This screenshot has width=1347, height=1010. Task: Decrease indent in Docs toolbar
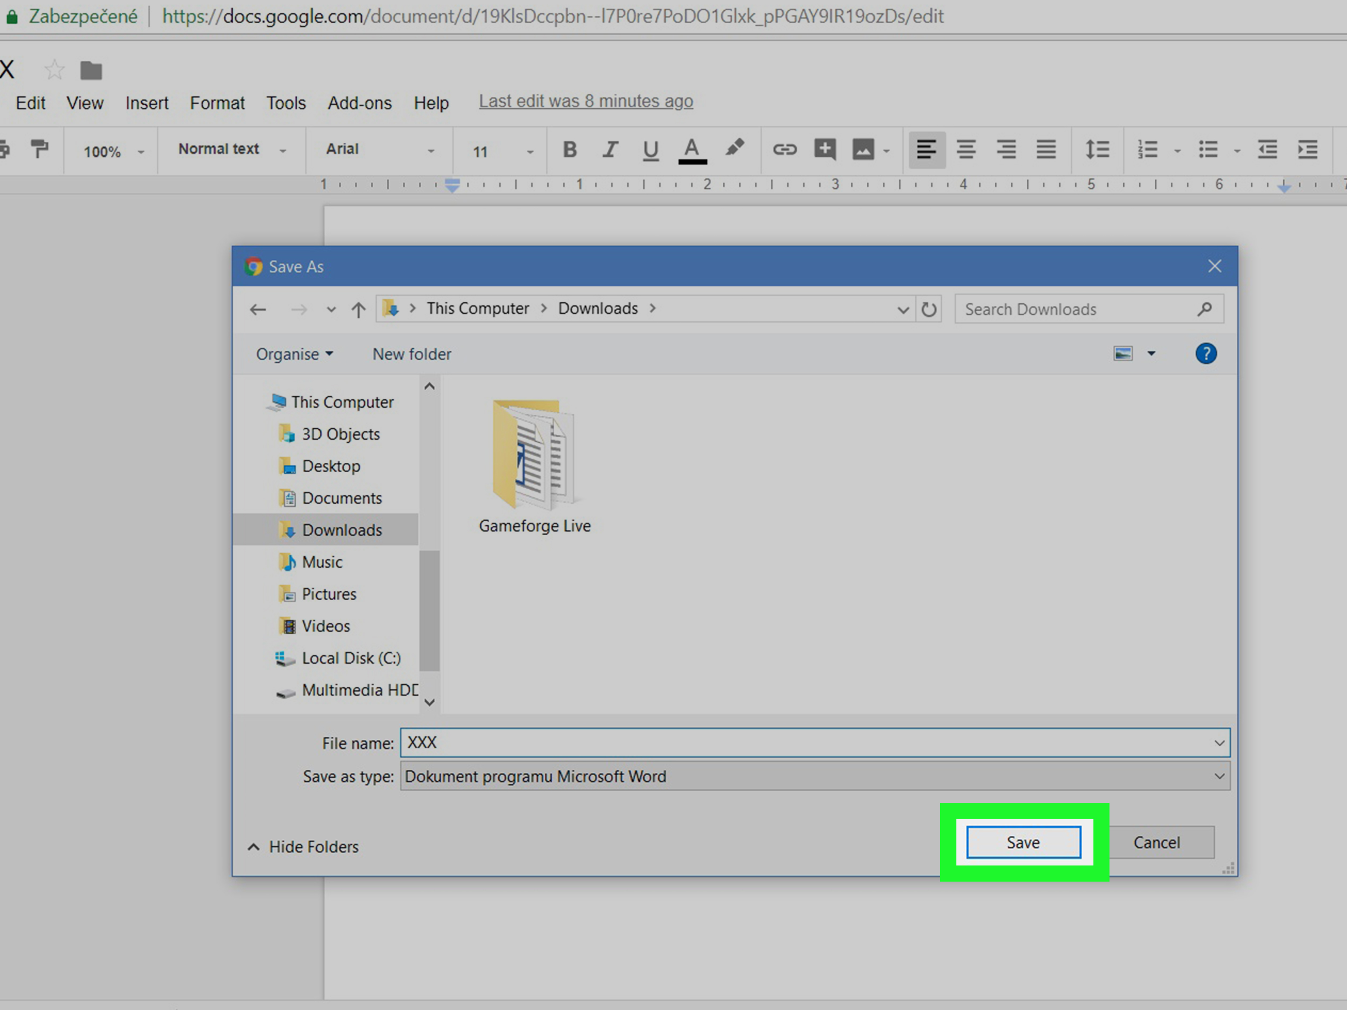tap(1267, 149)
